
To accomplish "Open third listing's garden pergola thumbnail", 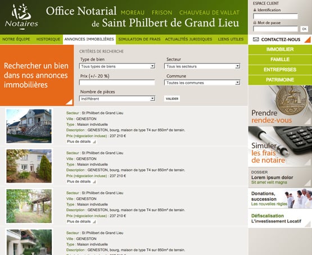I will click(x=29, y=206).
